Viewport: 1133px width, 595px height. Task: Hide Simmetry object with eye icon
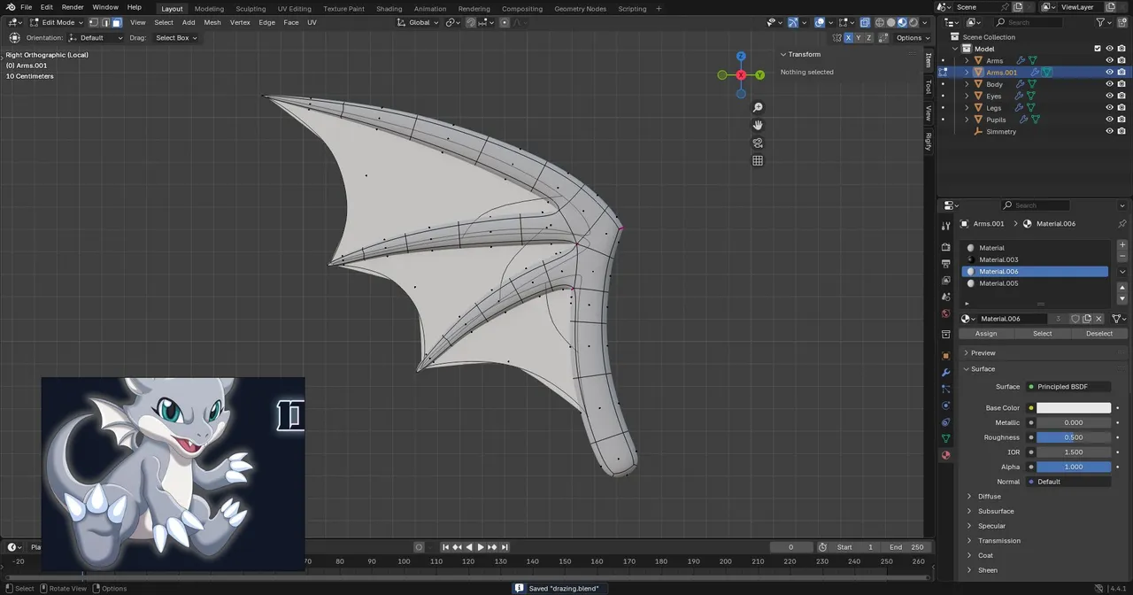[1109, 131]
